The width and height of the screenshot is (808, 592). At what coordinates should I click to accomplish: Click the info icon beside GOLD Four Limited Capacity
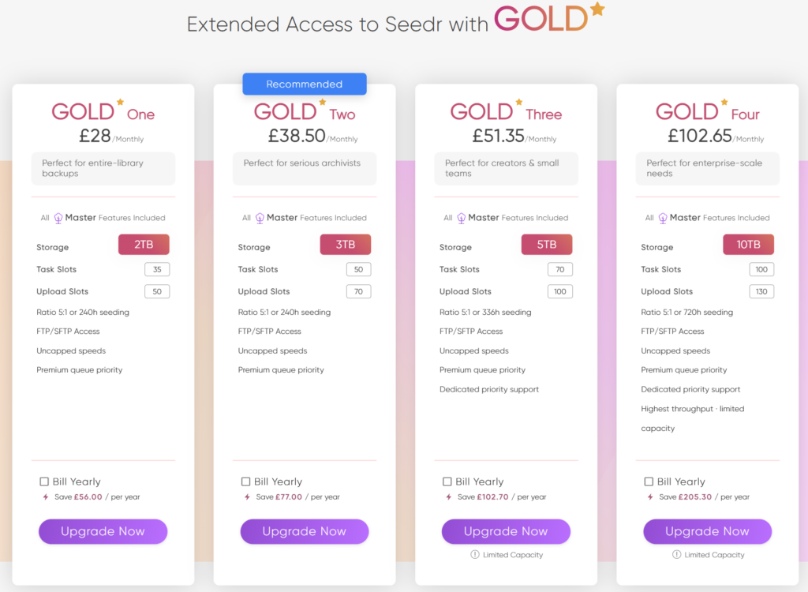click(677, 555)
